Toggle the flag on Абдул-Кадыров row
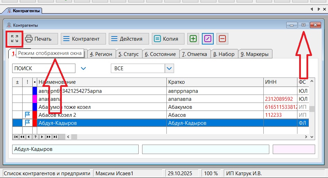Viewport: 328px width, 178px height. click(x=27, y=123)
